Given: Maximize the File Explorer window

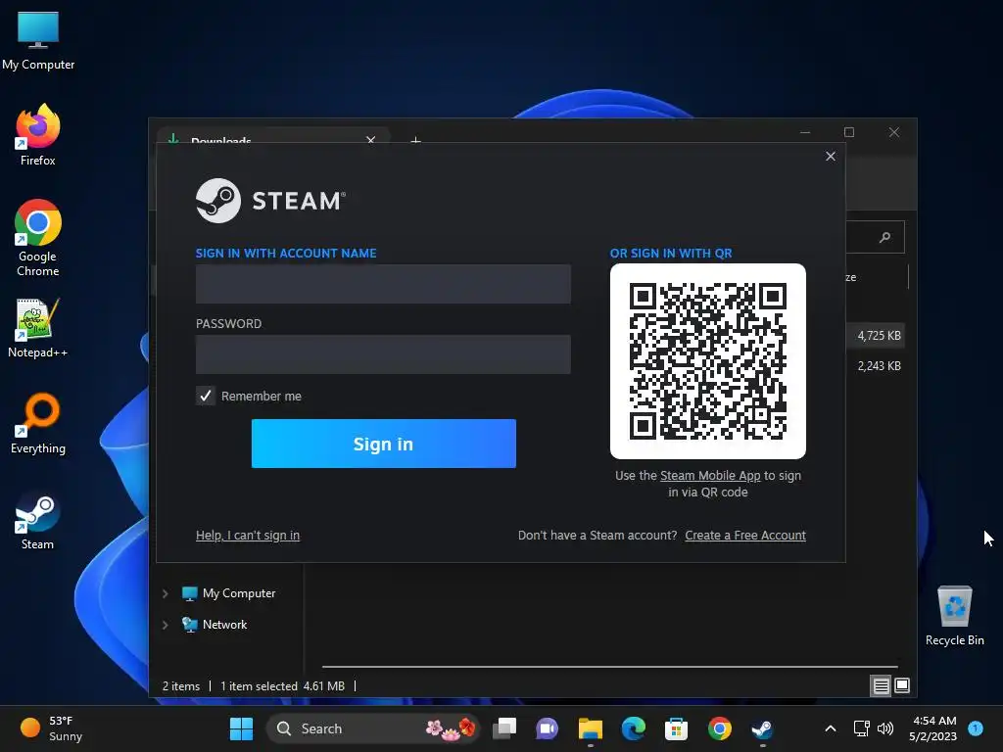Looking at the screenshot, I should (x=849, y=132).
